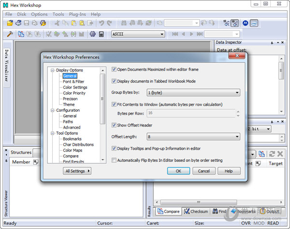
Task: Click the Bytes per Row field
Action: click(x=191, y=113)
